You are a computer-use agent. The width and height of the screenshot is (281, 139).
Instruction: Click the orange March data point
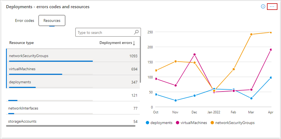(251, 34)
